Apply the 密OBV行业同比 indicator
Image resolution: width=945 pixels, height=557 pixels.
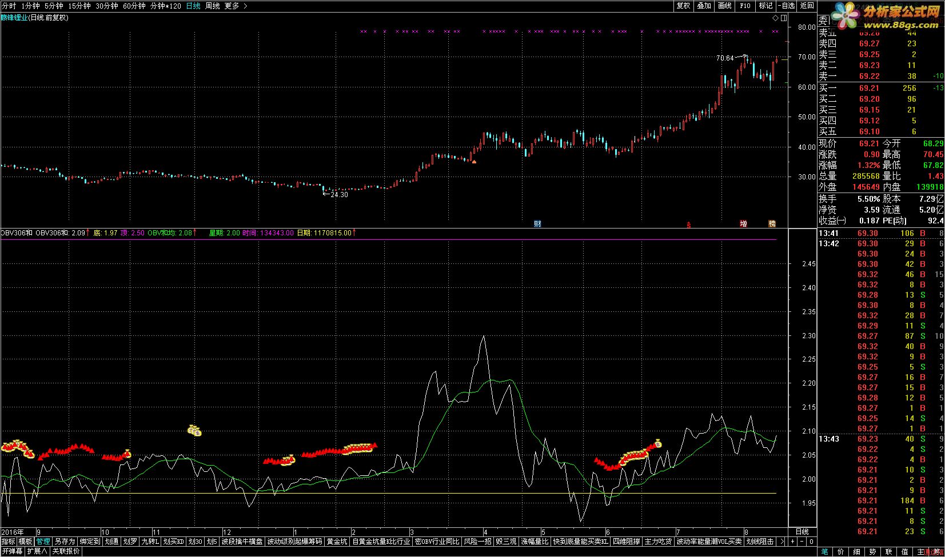(x=437, y=542)
